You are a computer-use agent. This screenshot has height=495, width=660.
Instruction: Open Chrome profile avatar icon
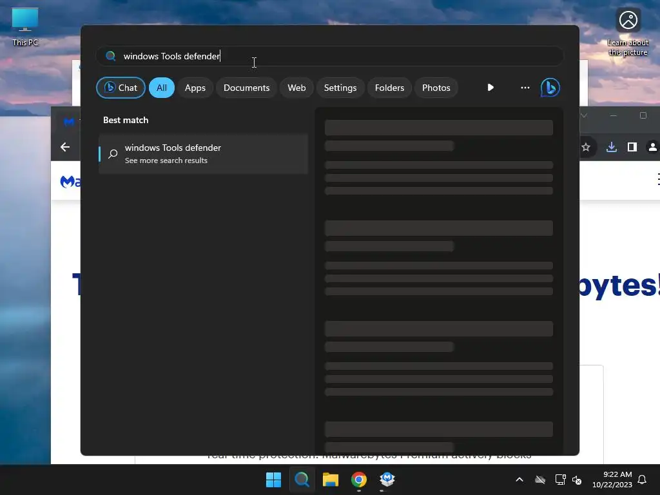click(x=652, y=147)
